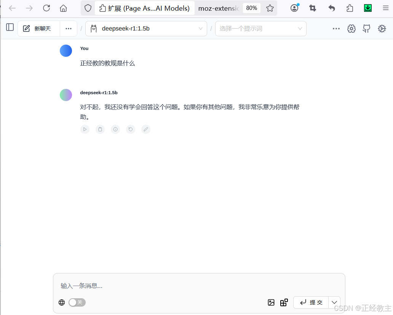Click the deepseek gradient avatar circle
The image size is (393, 315).
[x=66, y=95]
